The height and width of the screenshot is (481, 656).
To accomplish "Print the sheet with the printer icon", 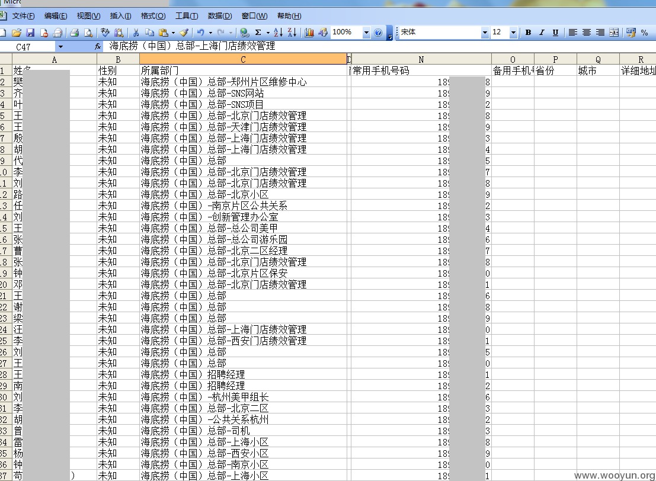I will (75, 32).
